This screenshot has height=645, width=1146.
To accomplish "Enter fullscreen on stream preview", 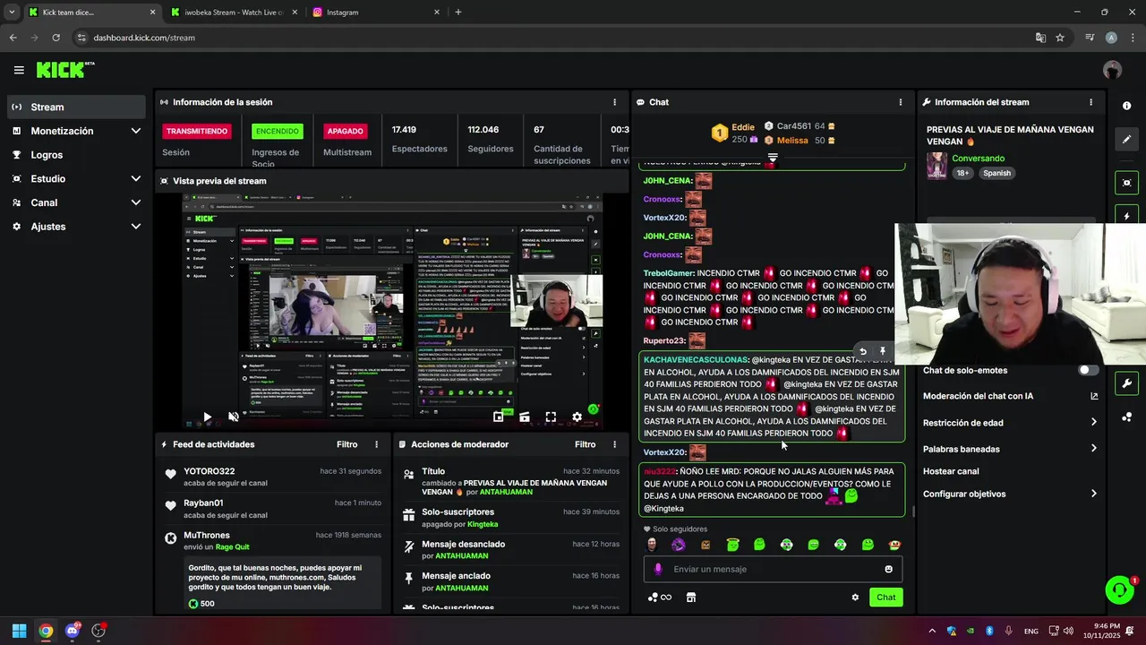I will pos(551,417).
